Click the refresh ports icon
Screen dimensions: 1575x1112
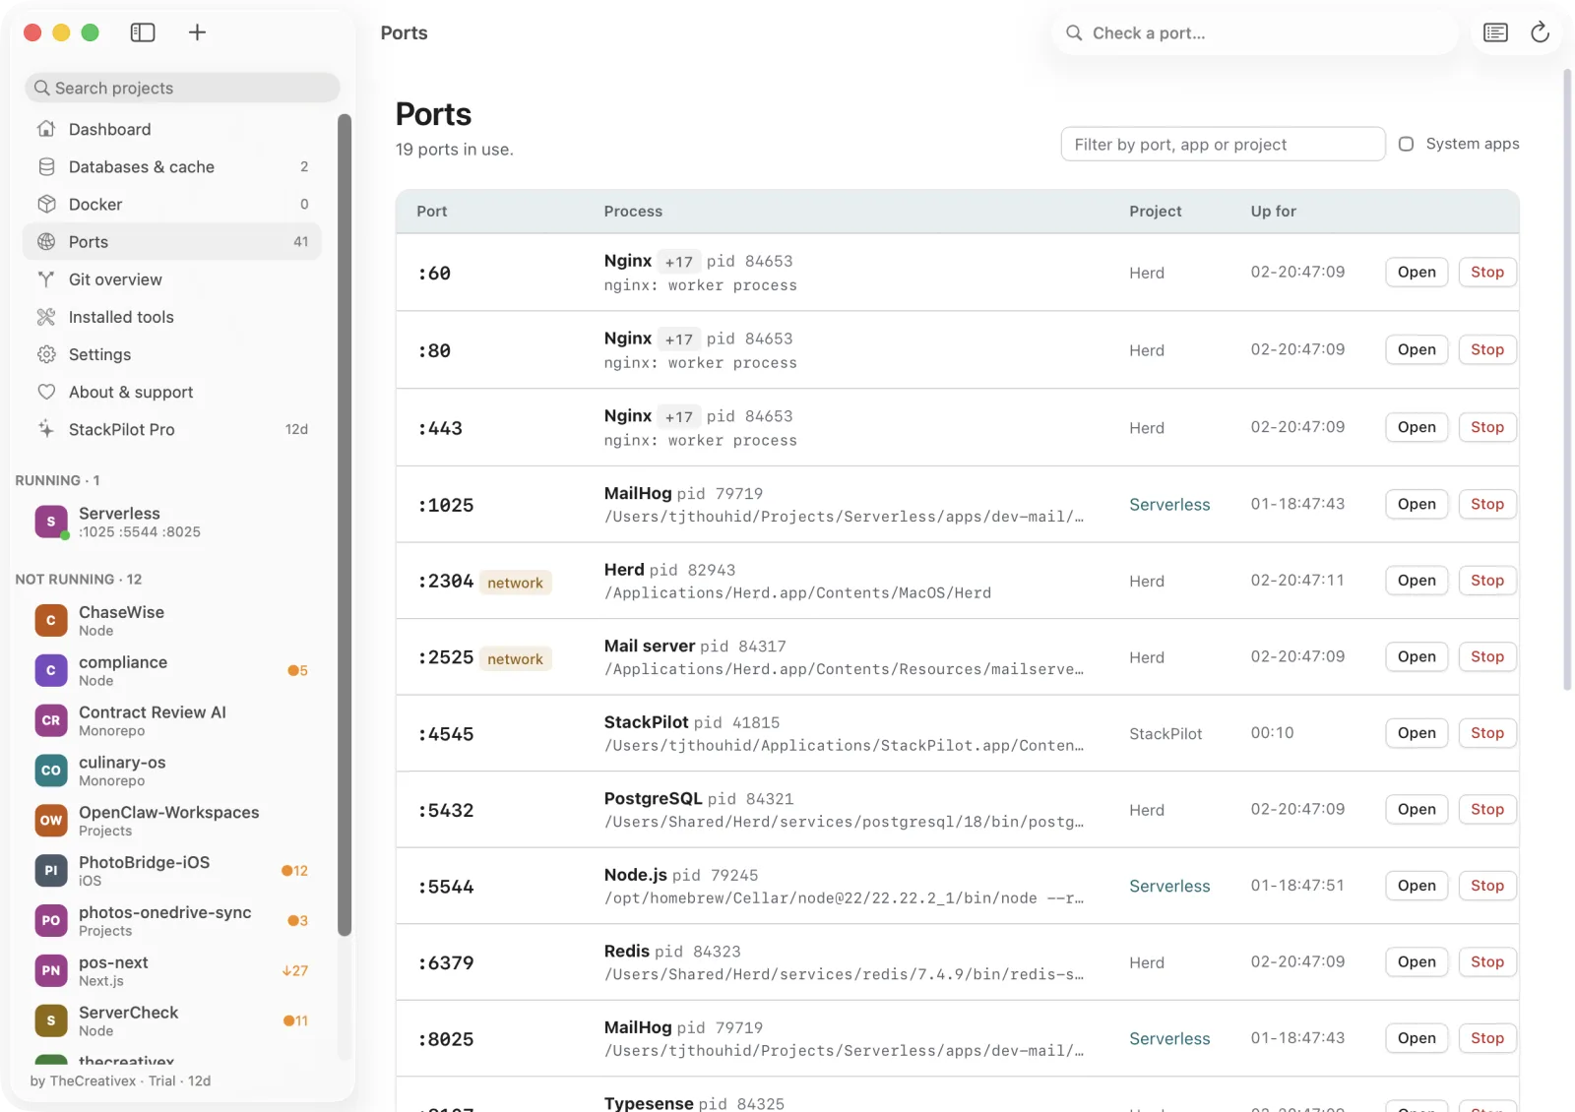(1540, 32)
